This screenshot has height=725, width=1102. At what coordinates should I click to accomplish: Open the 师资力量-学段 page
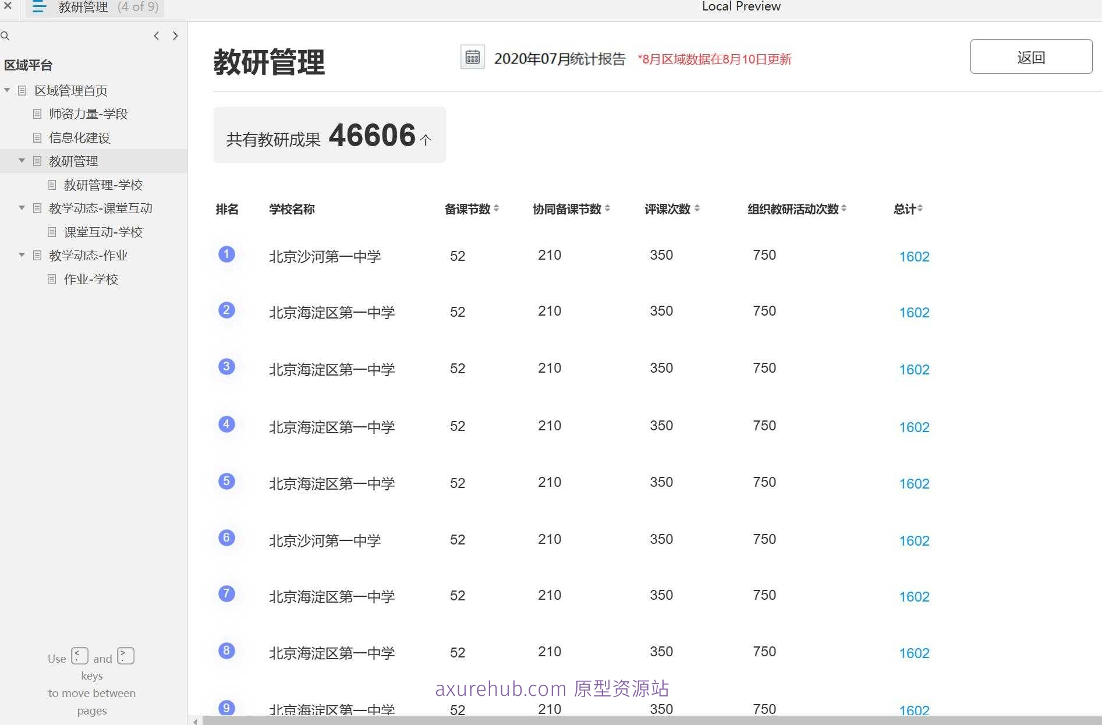88,114
